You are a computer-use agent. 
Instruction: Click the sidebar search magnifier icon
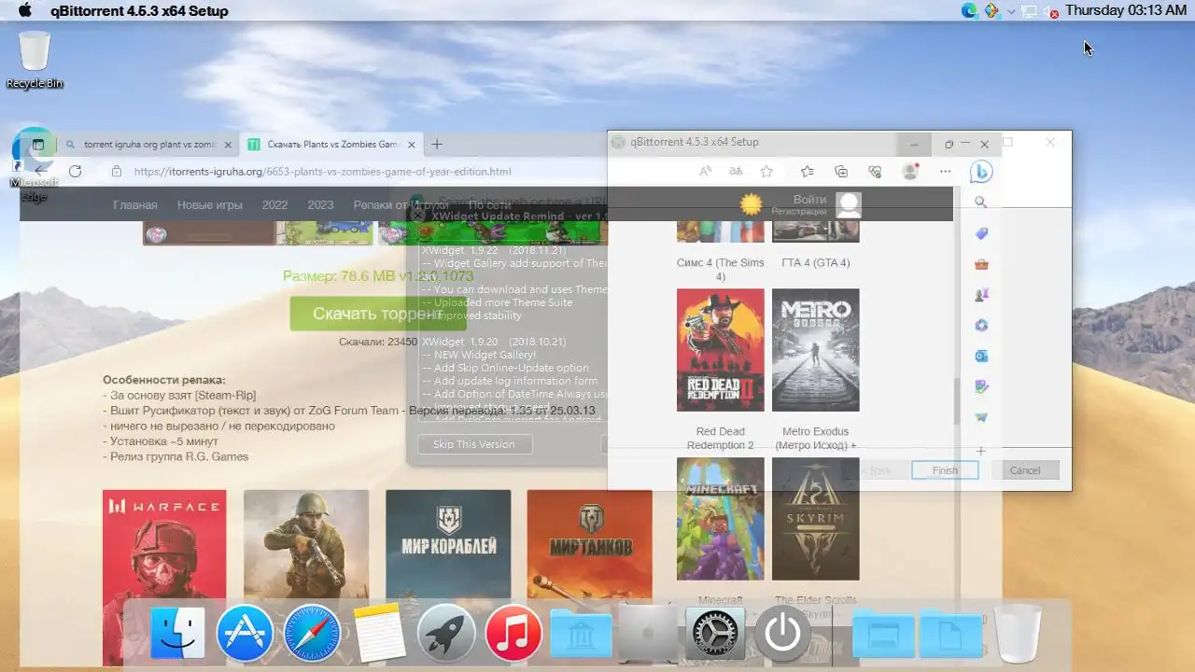pyautogui.click(x=980, y=202)
